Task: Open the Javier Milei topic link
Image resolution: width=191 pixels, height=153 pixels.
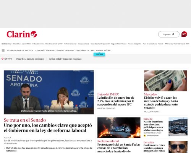Action: point(26,44)
